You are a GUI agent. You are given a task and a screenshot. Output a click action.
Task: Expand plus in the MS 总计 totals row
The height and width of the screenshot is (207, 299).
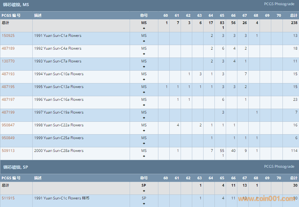tap(144, 28)
